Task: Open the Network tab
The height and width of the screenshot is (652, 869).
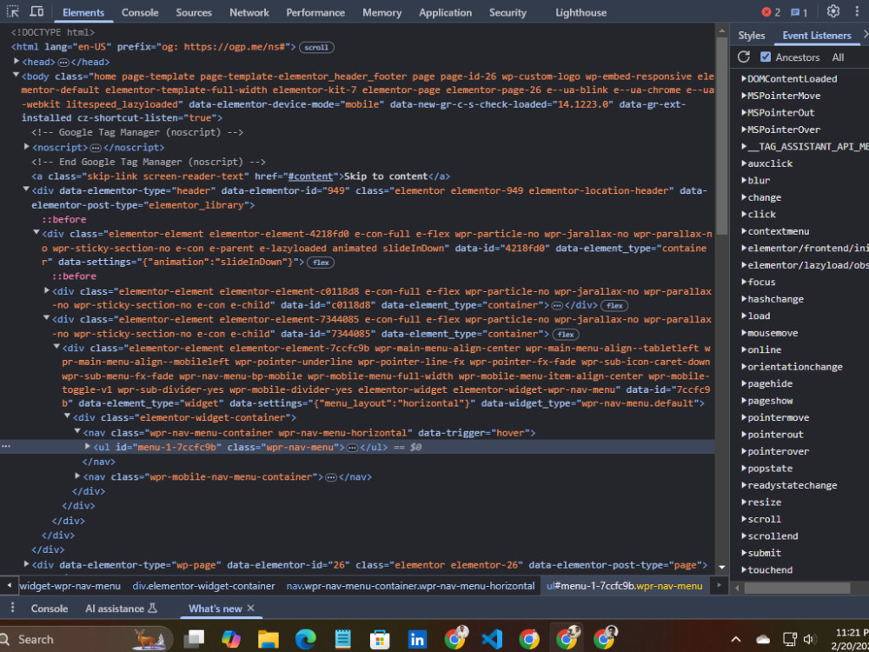Action: pos(249,12)
